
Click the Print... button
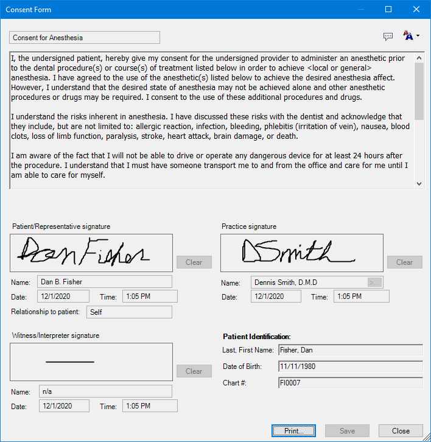(293, 430)
